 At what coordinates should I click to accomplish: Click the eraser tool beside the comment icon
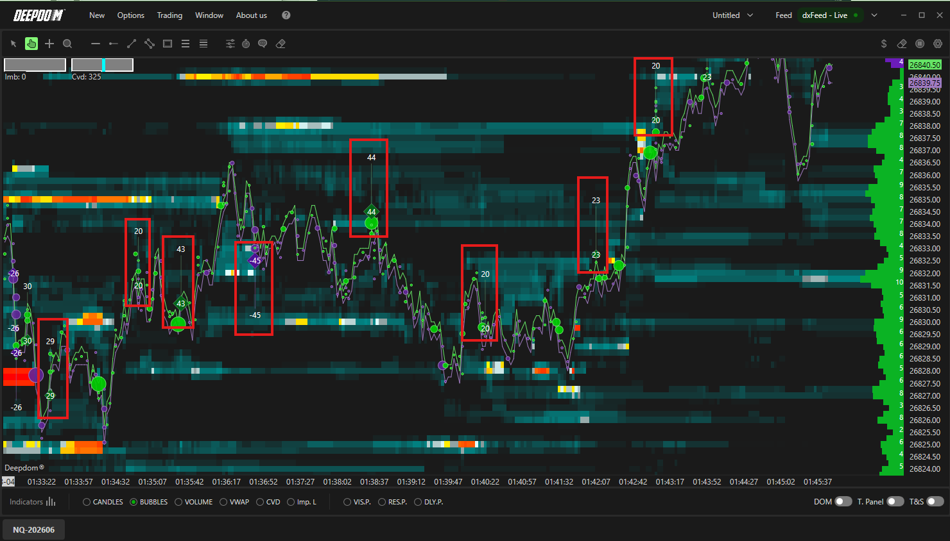281,44
